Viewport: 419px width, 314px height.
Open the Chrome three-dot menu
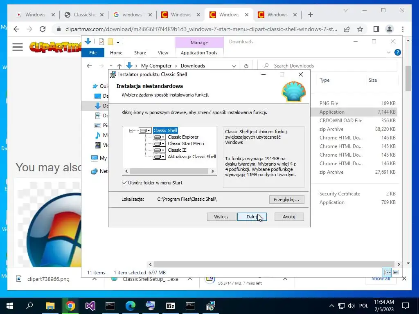pos(403,29)
